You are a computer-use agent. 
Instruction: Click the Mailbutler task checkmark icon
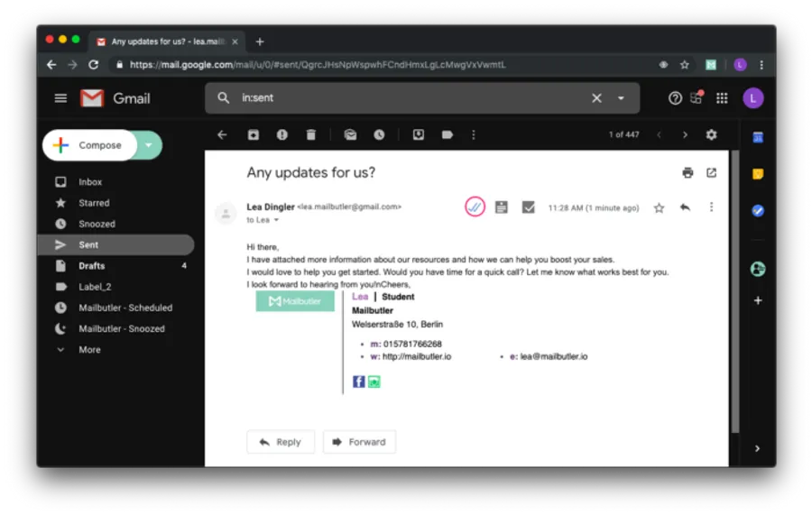coord(529,207)
